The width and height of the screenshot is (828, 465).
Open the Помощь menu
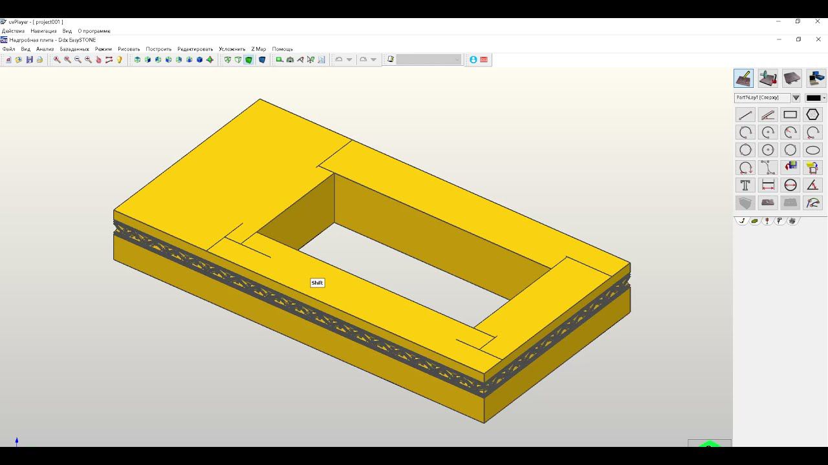[282, 49]
